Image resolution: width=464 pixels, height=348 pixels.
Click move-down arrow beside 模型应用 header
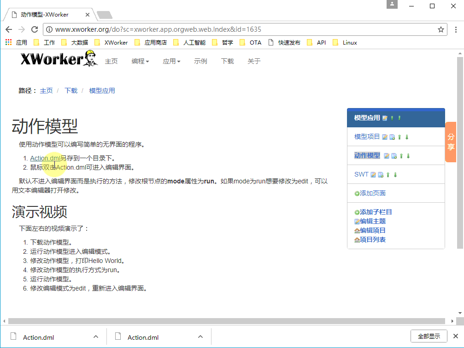pyautogui.click(x=399, y=118)
